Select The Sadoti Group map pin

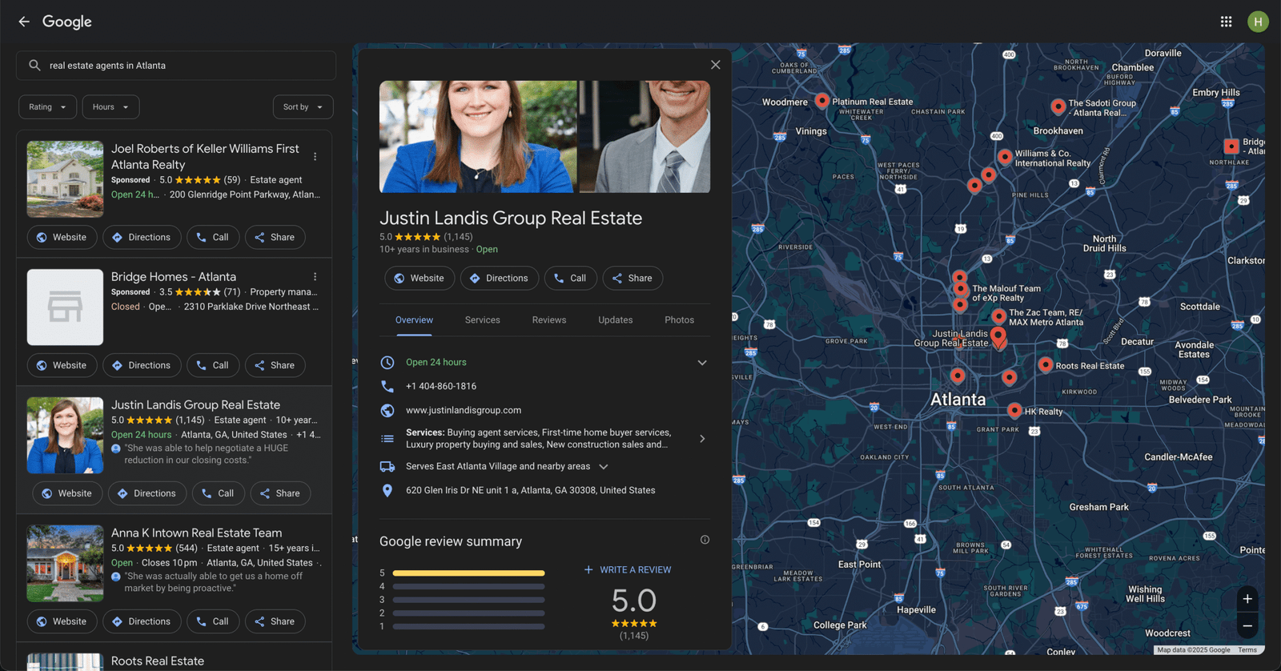tap(1058, 106)
